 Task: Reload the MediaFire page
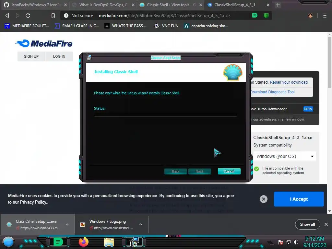[28, 16]
